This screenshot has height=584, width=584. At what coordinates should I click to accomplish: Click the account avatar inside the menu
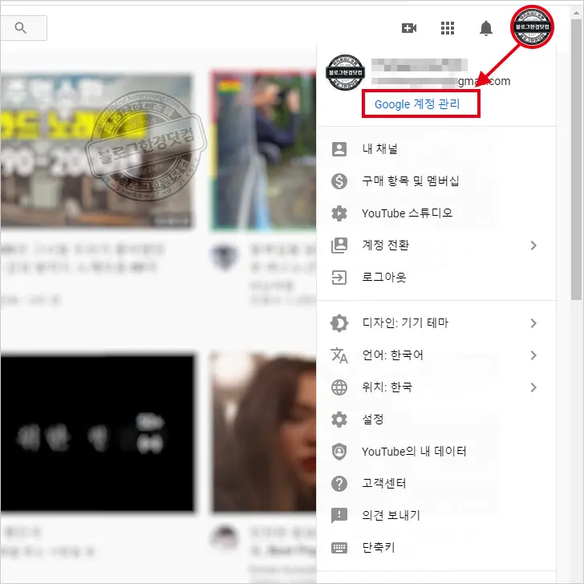(345, 73)
